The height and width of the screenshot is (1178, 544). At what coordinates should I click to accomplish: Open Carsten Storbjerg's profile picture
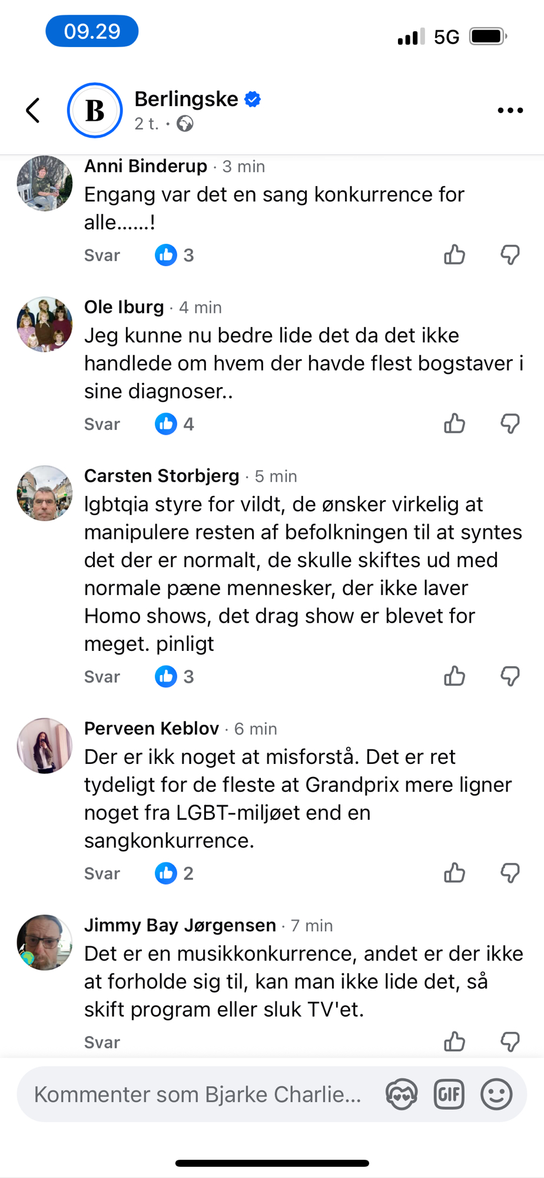(45, 494)
